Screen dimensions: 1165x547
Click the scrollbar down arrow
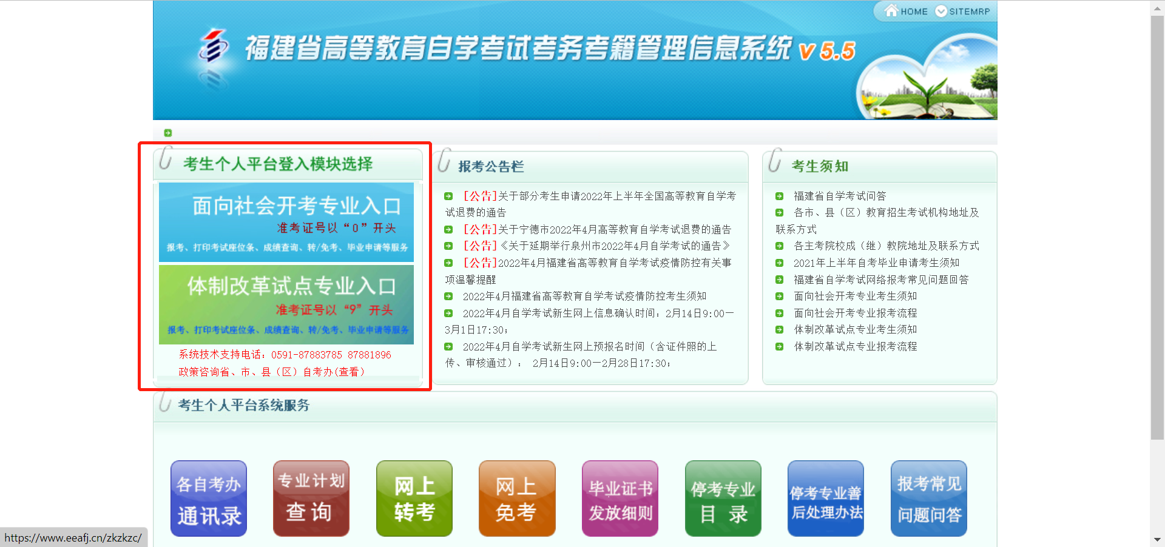click(x=1157, y=539)
